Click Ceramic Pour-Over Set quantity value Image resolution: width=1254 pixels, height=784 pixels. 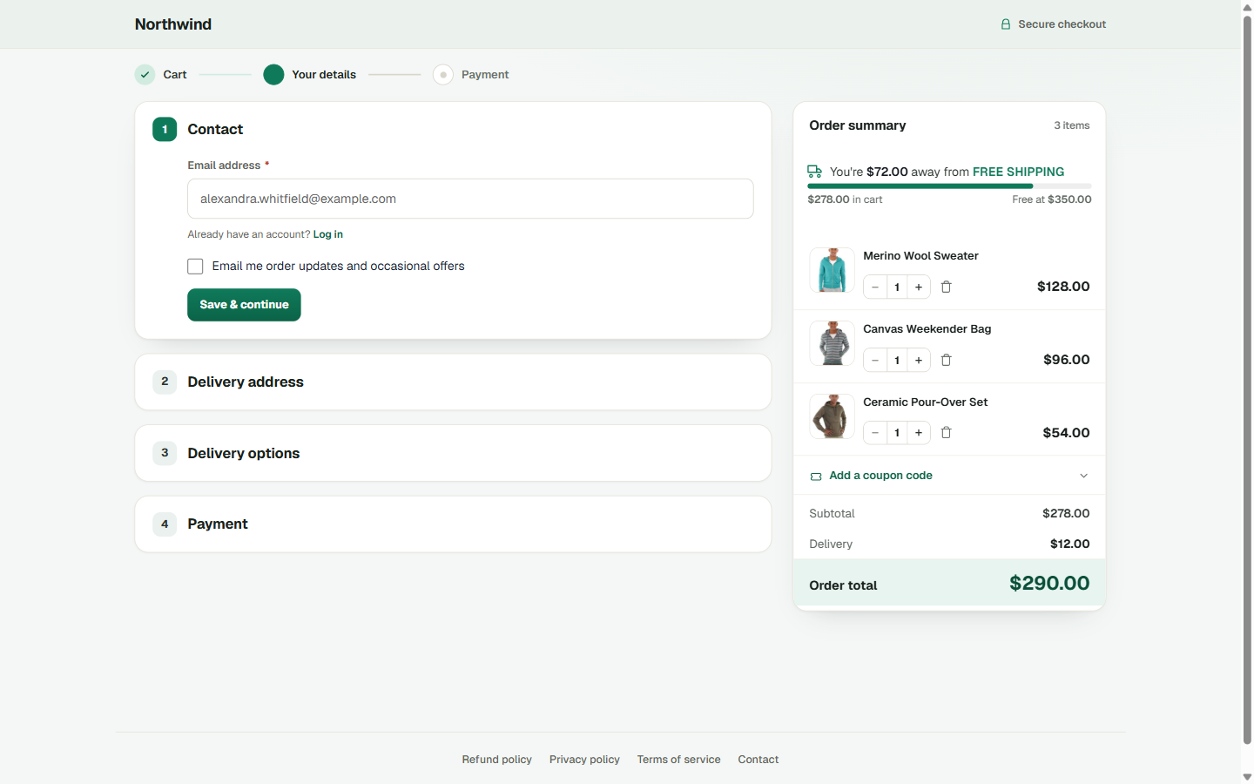897,433
